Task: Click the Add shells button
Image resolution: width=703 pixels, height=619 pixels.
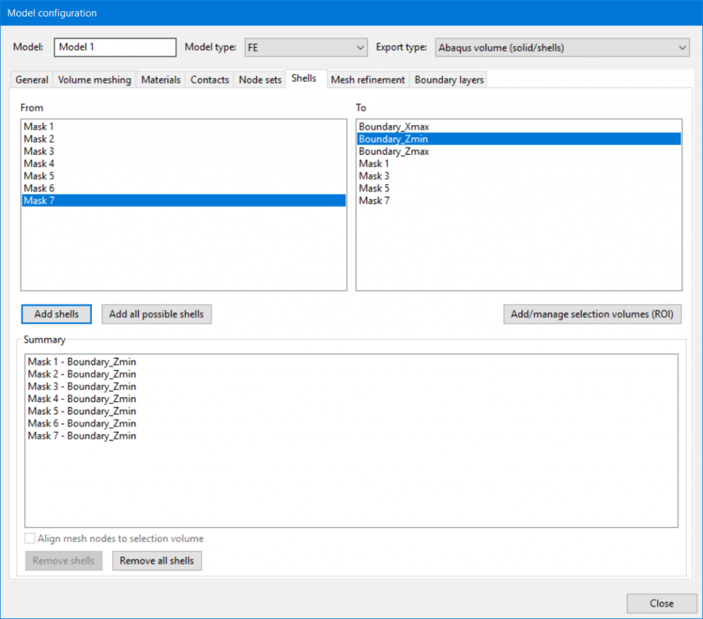Action: tap(56, 314)
